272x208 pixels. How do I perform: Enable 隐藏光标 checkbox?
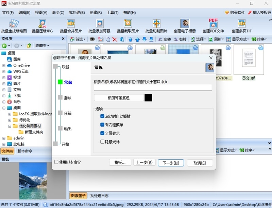tap(102, 142)
